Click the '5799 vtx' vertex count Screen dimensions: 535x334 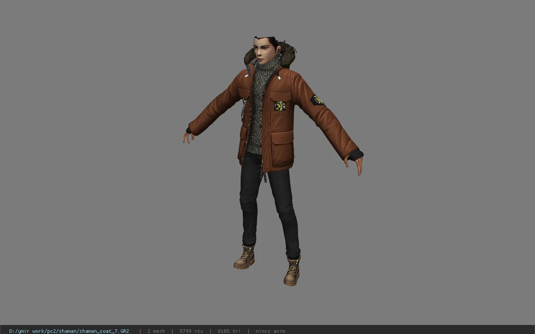point(191,331)
